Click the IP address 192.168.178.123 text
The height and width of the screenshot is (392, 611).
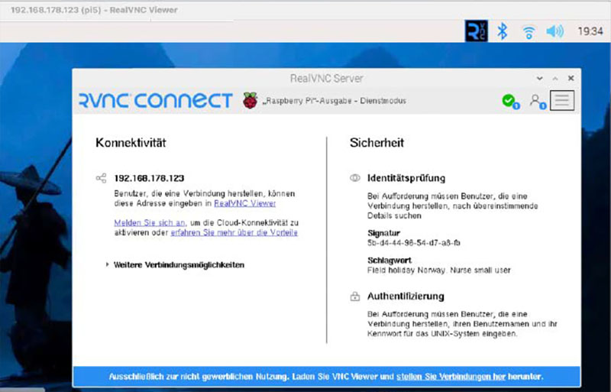(149, 178)
